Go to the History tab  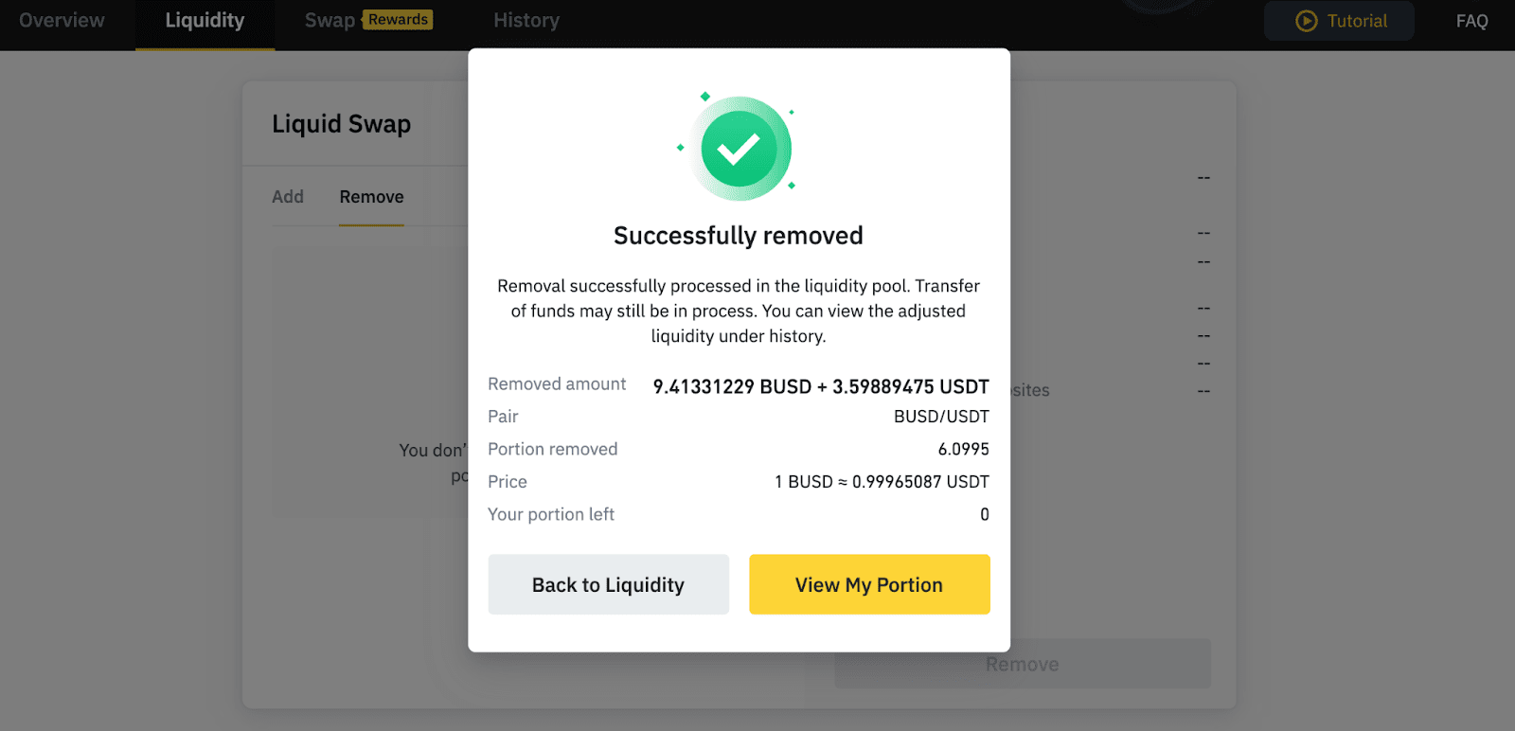point(526,21)
